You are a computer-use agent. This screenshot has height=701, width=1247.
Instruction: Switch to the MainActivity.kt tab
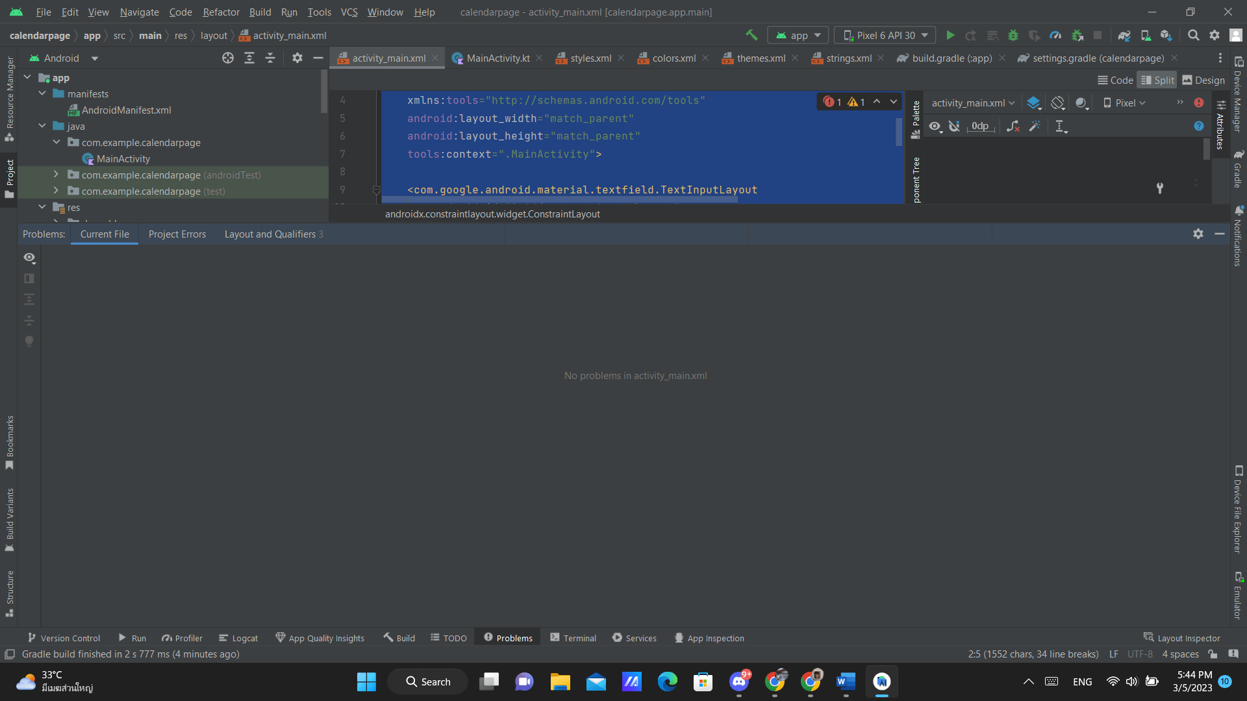[497, 58]
